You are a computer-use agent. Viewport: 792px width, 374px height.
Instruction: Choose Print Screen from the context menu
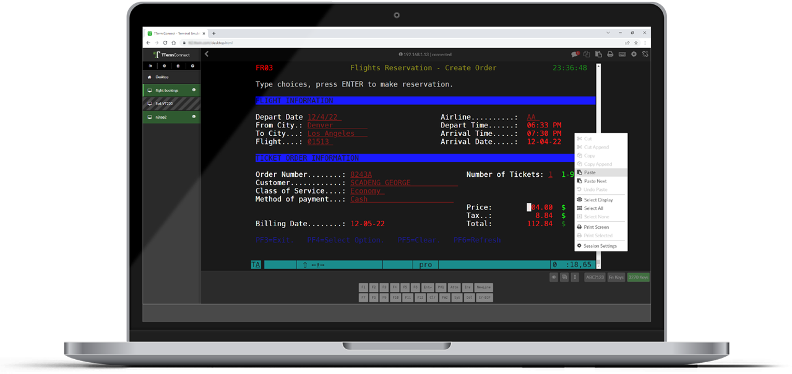coord(601,227)
